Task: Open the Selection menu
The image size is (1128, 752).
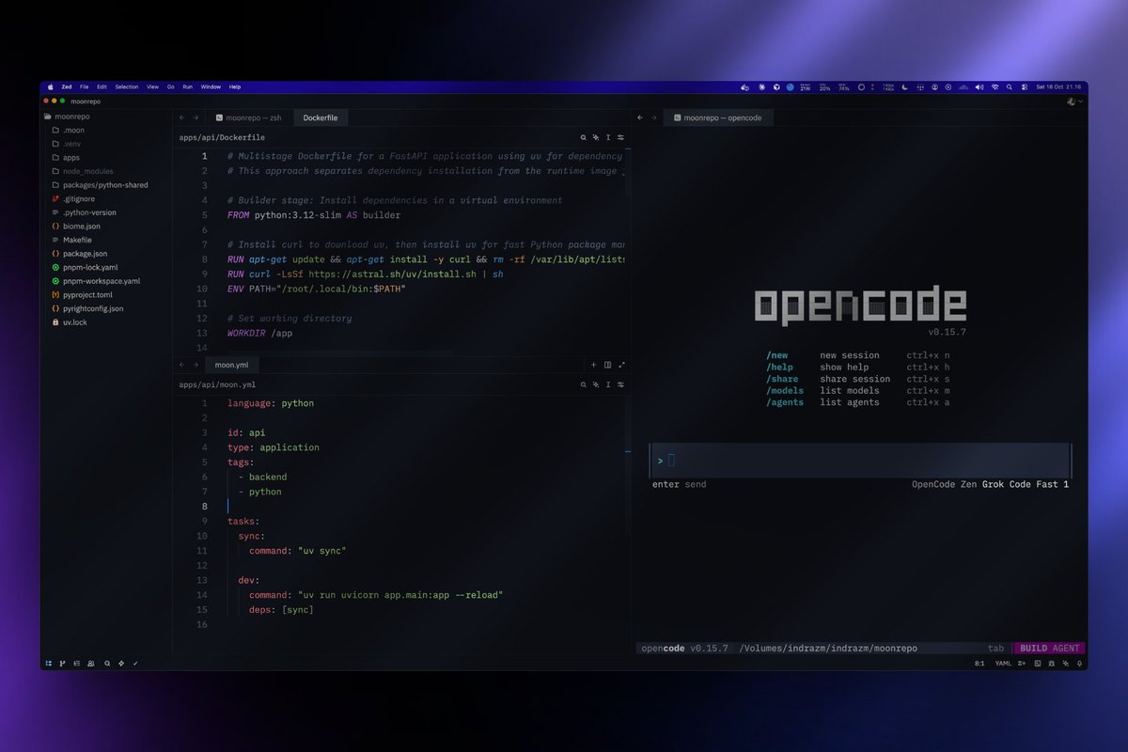Action: tap(127, 86)
